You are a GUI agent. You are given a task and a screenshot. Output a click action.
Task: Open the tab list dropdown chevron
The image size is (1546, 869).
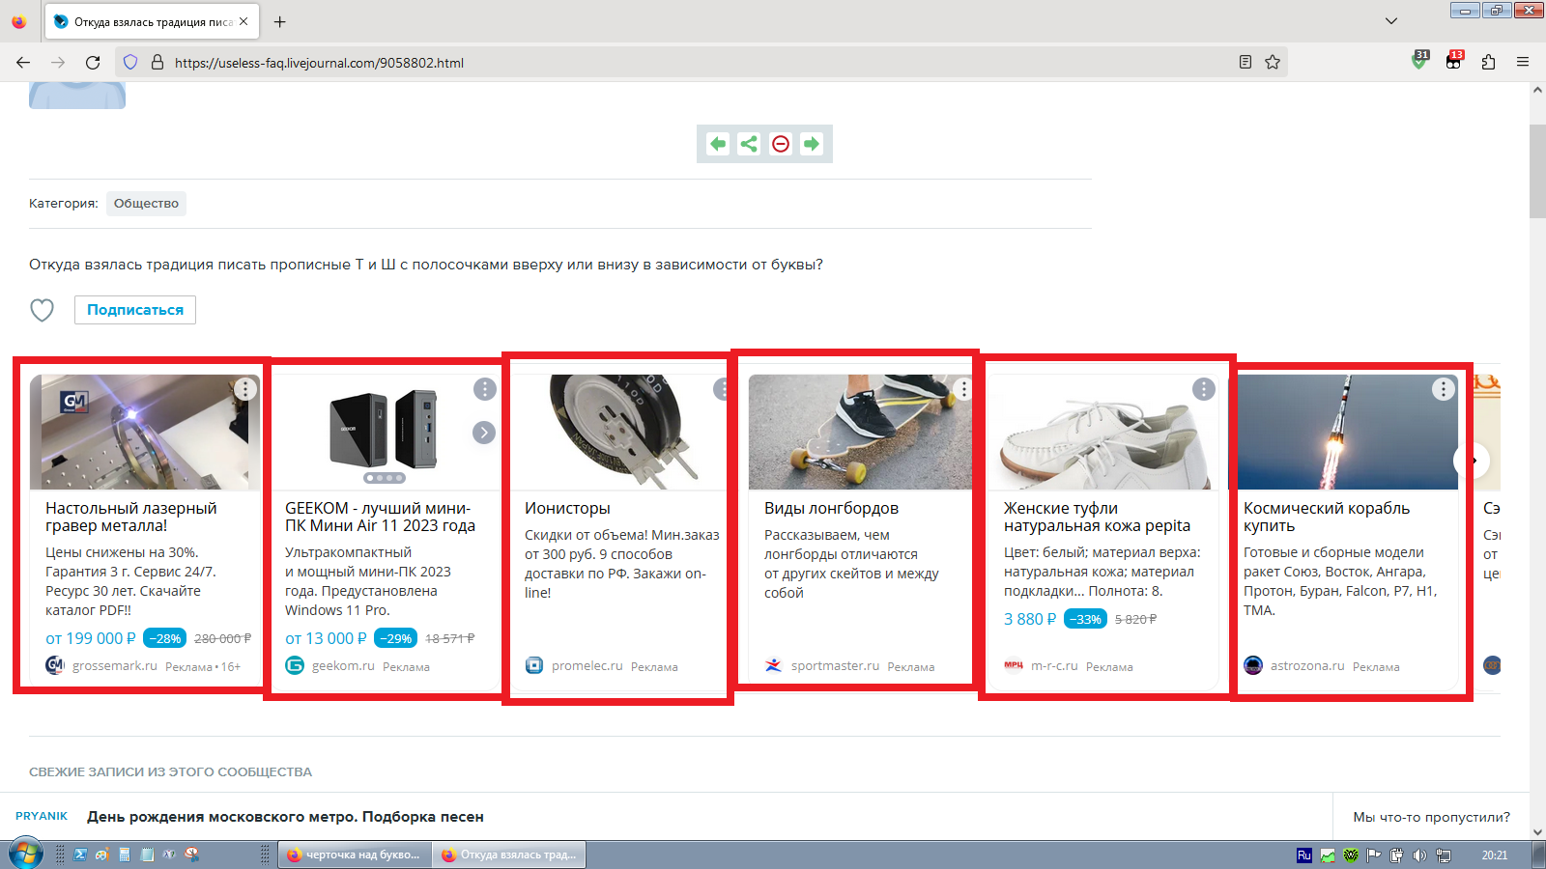(1389, 19)
